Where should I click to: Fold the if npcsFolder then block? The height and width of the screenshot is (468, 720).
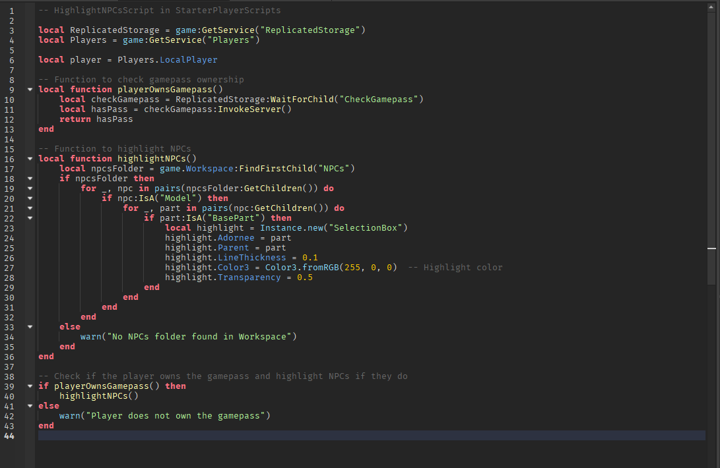(x=29, y=178)
